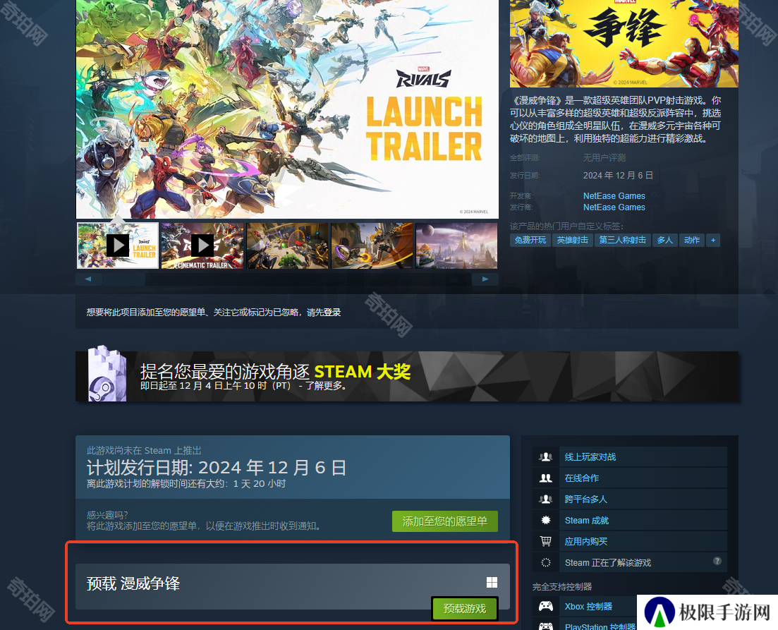Click the unlock countdown 1 天 20 小时 line
The image size is (778, 630).
(x=186, y=483)
